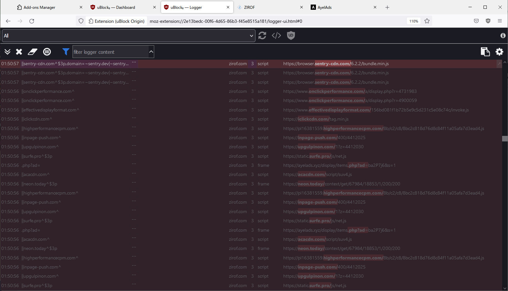Open the uBlock popup panel shield icon
The image size is (508, 291).
(291, 36)
